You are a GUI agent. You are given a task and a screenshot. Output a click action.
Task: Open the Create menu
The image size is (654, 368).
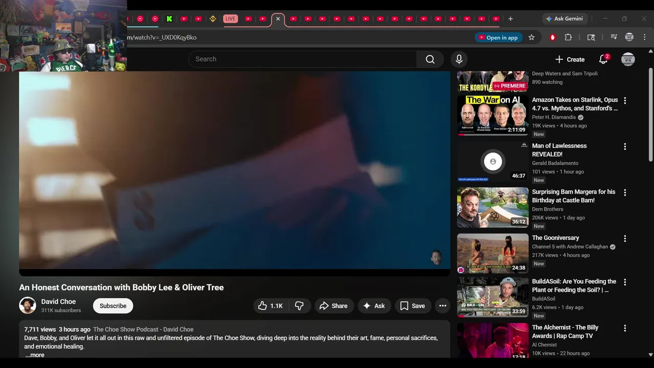[570, 59]
